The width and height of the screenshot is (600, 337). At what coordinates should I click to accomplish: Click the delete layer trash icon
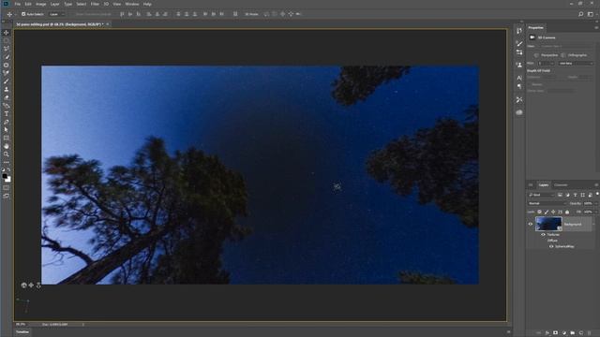[590, 333]
